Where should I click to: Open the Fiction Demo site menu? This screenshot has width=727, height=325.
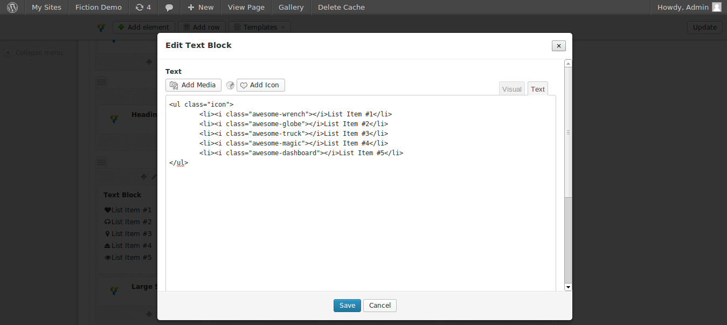(x=99, y=8)
